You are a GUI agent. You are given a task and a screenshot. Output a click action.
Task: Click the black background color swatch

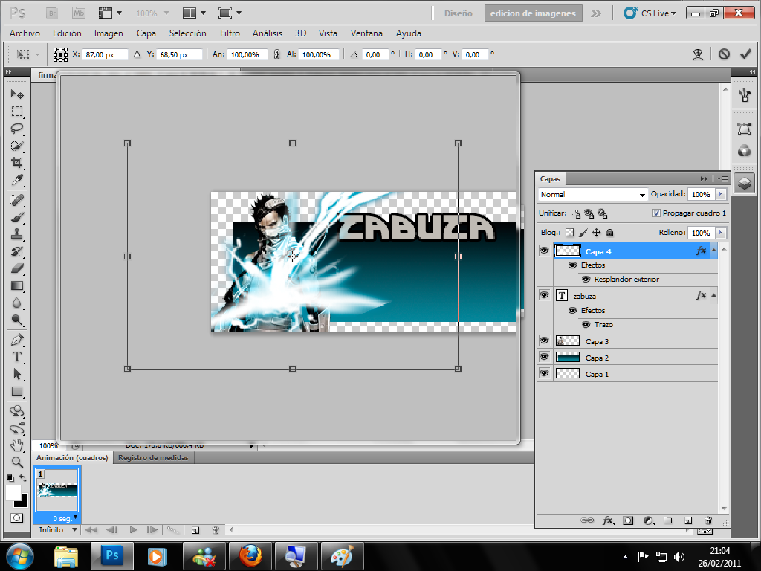coord(23,502)
